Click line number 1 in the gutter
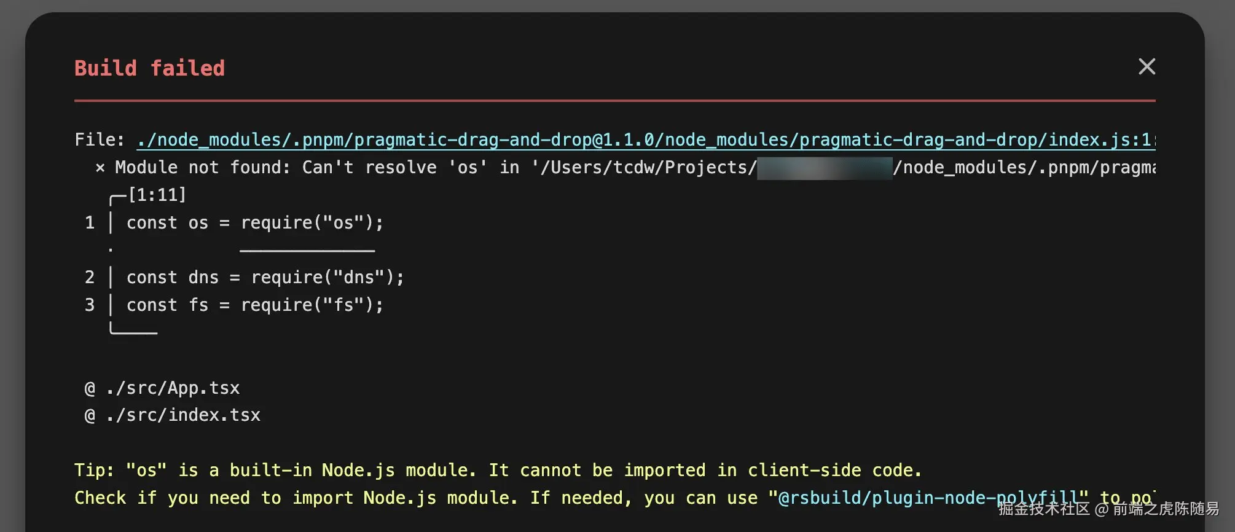Screen dimensions: 1235x532 90,223
